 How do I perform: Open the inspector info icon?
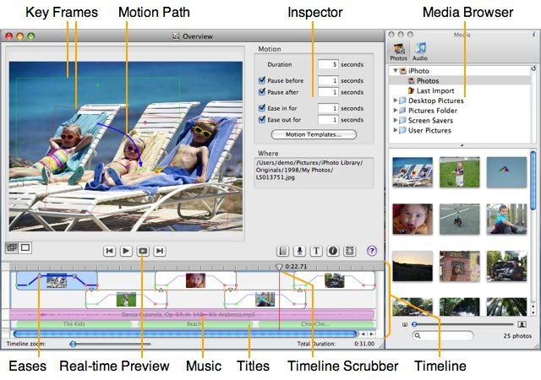pyautogui.click(x=333, y=251)
